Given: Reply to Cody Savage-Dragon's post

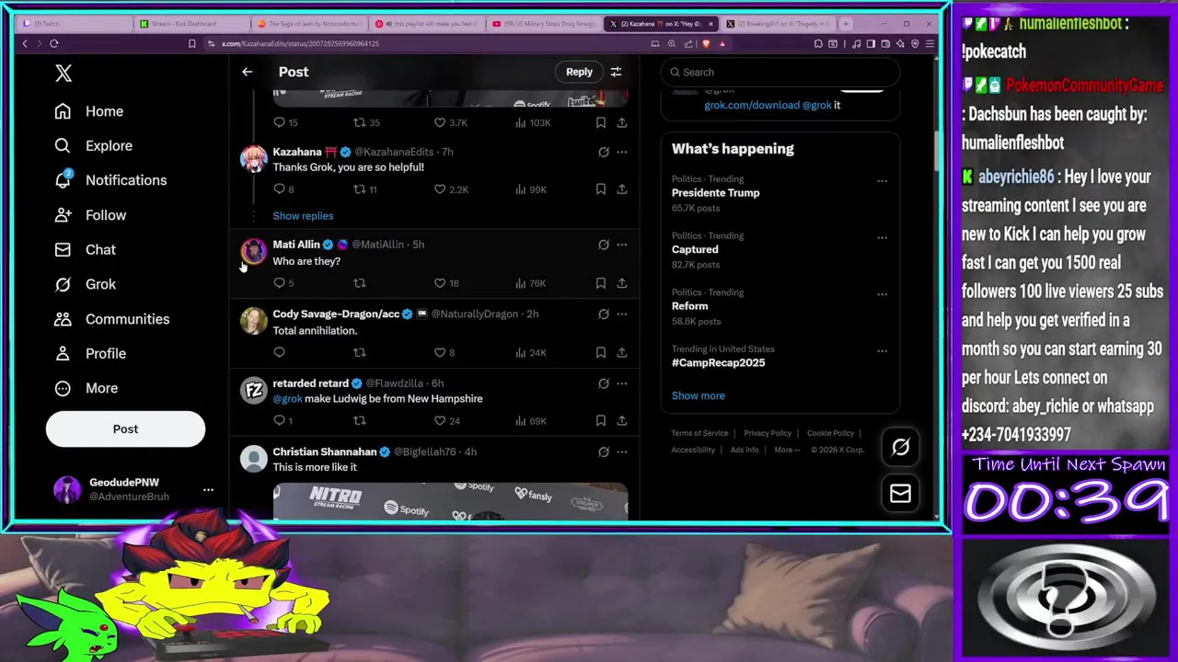Looking at the screenshot, I should [x=279, y=352].
